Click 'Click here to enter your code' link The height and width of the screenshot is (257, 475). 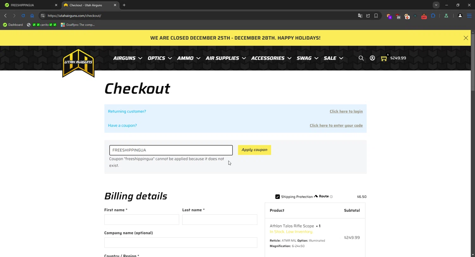[336, 125]
